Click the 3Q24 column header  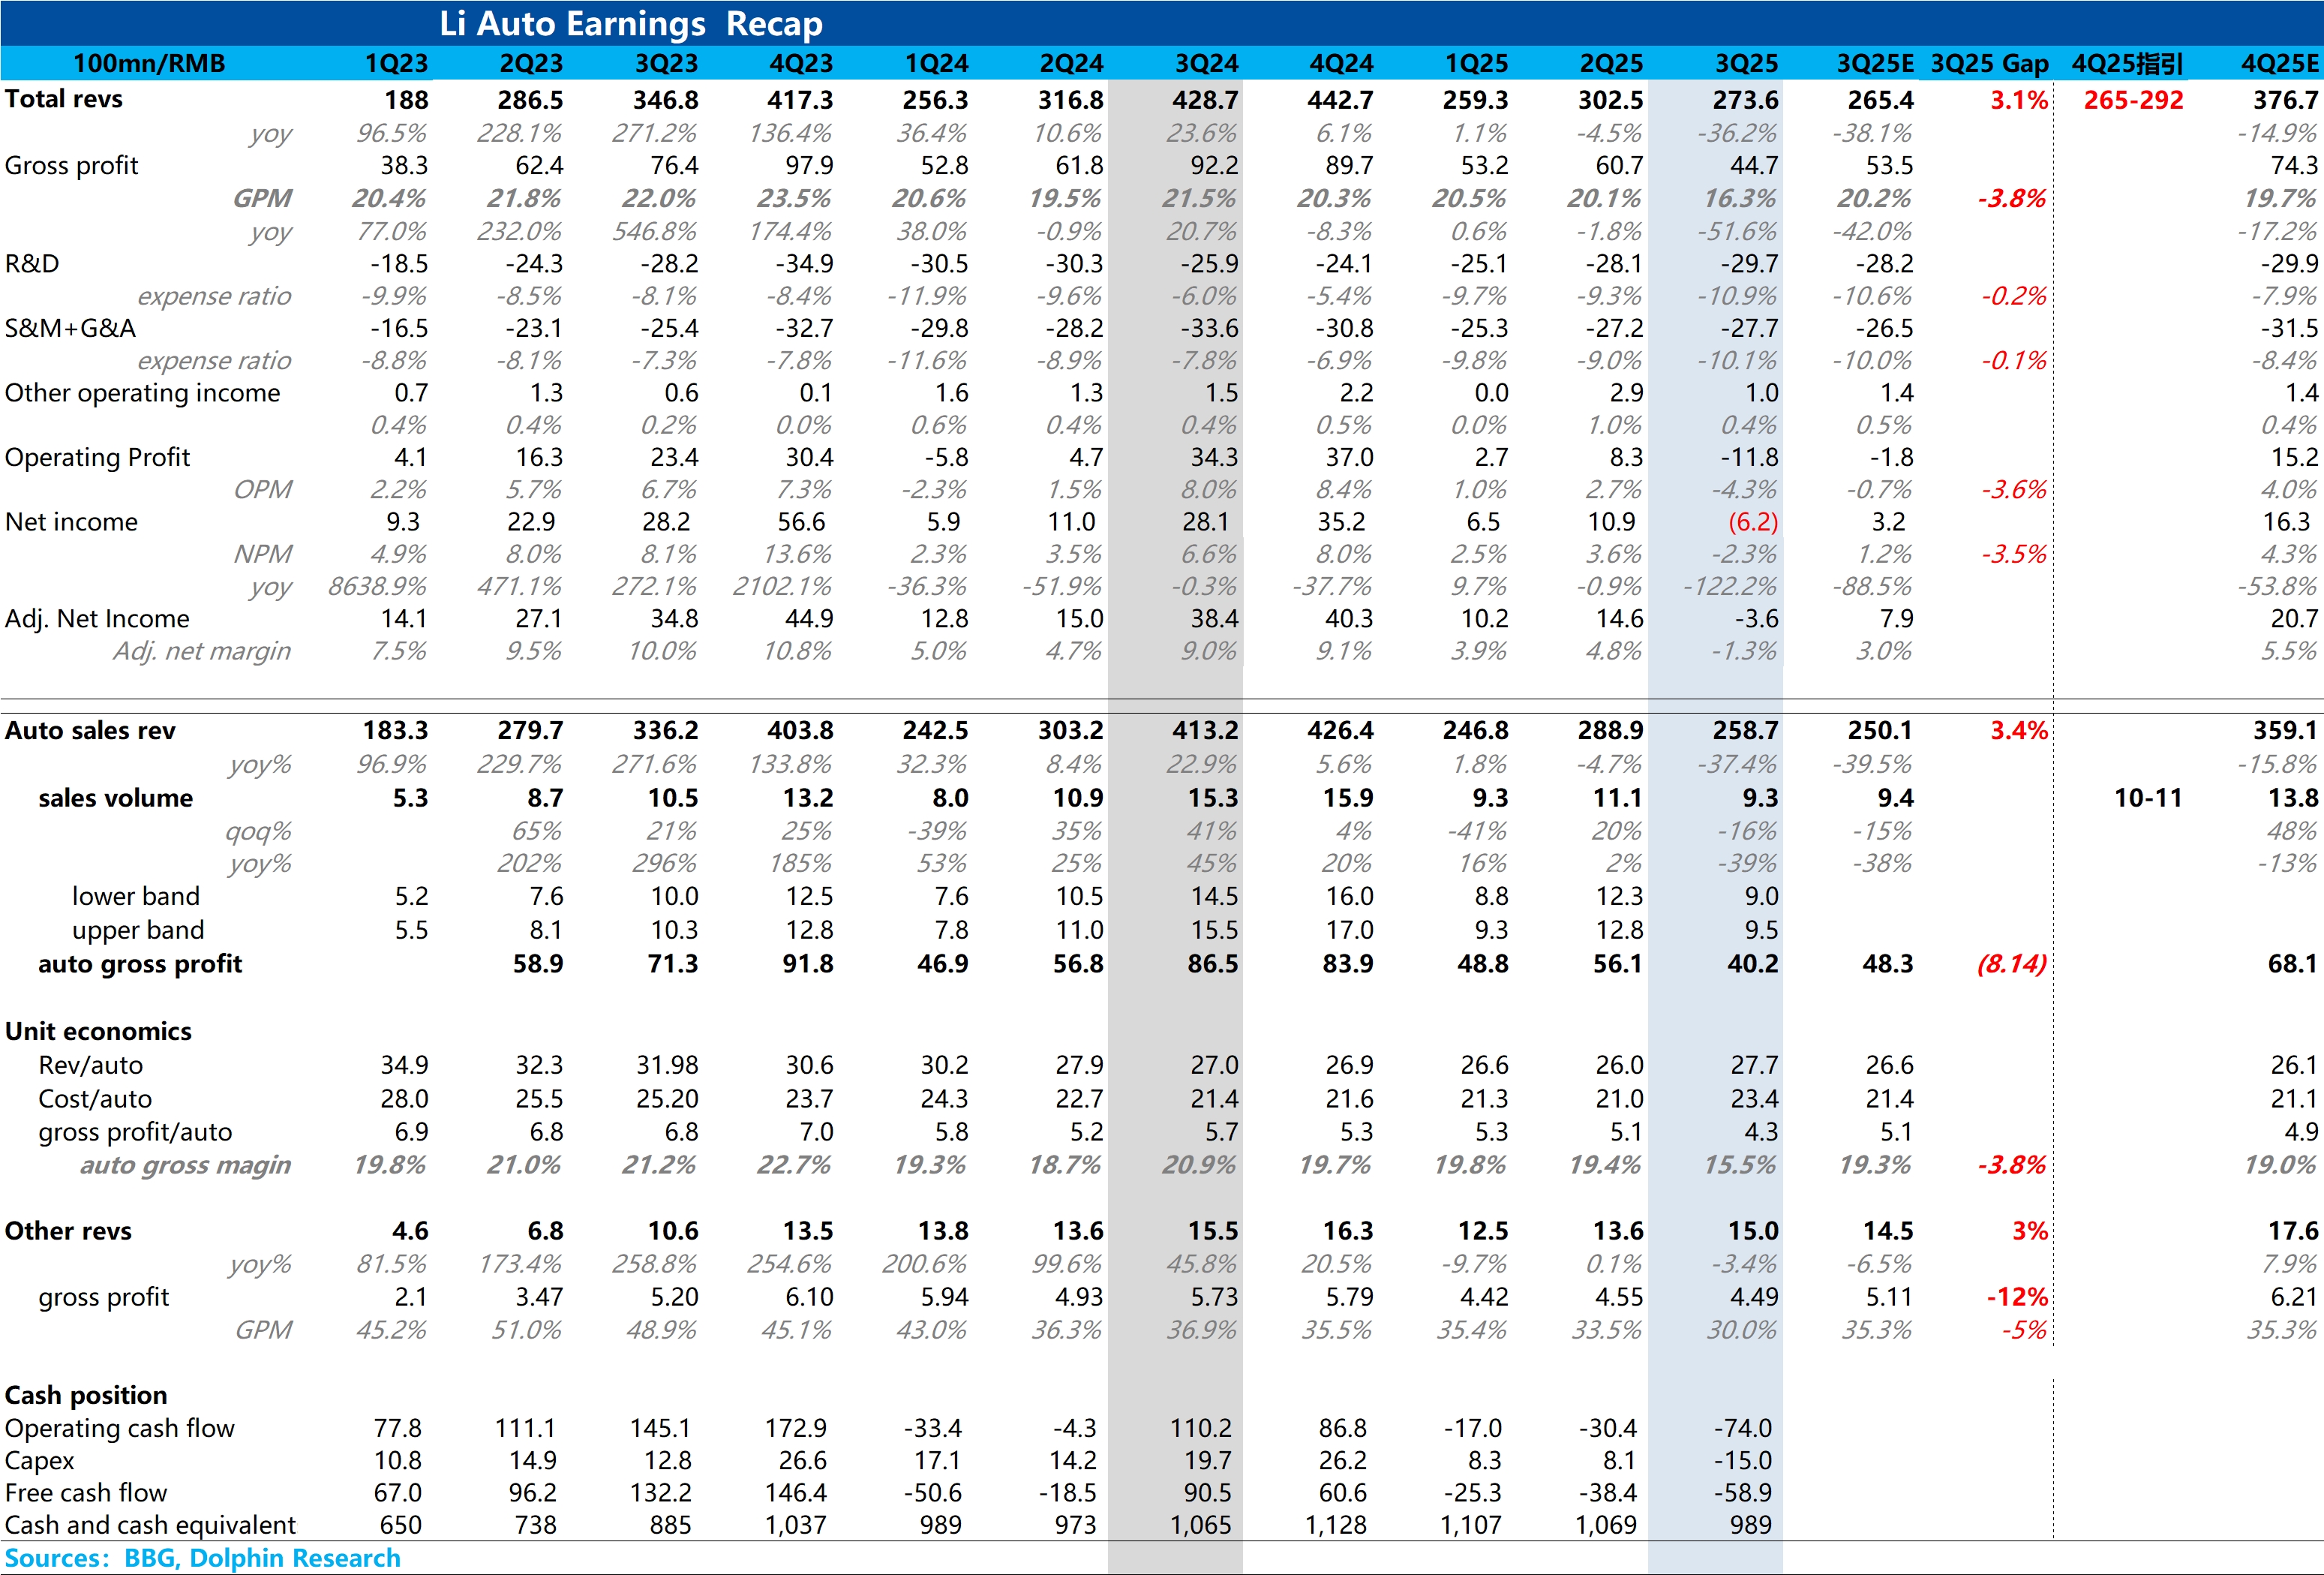1206,64
